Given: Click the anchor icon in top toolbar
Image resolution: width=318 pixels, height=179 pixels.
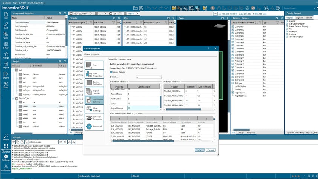Looking at the screenshot, I should [x=247, y=8].
